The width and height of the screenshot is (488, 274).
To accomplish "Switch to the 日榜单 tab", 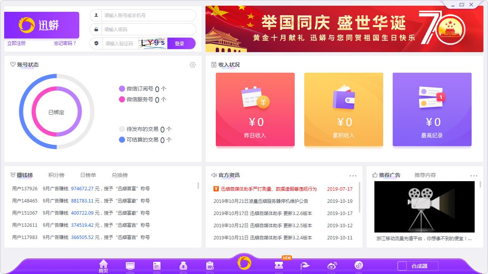I will pyautogui.click(x=88, y=175).
